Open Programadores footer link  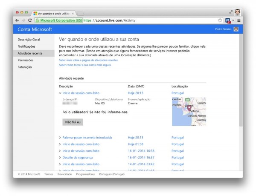point(85,174)
